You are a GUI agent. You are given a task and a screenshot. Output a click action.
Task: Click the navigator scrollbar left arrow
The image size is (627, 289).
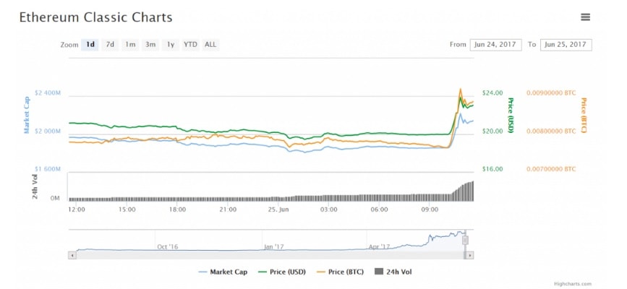click(72, 255)
